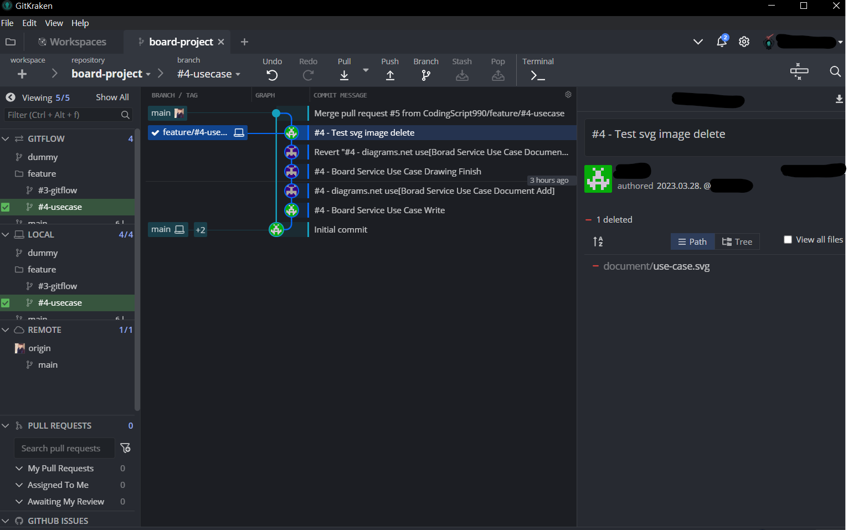The width and height of the screenshot is (848, 530).
Task: Click the feature/#4-use... branch label
Action: 198,132
